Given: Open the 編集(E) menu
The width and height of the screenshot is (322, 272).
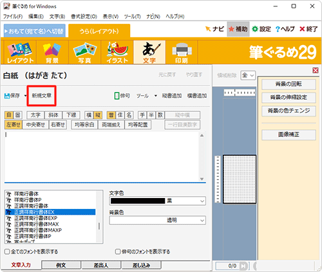Looking at the screenshot, I should pos(36,17).
